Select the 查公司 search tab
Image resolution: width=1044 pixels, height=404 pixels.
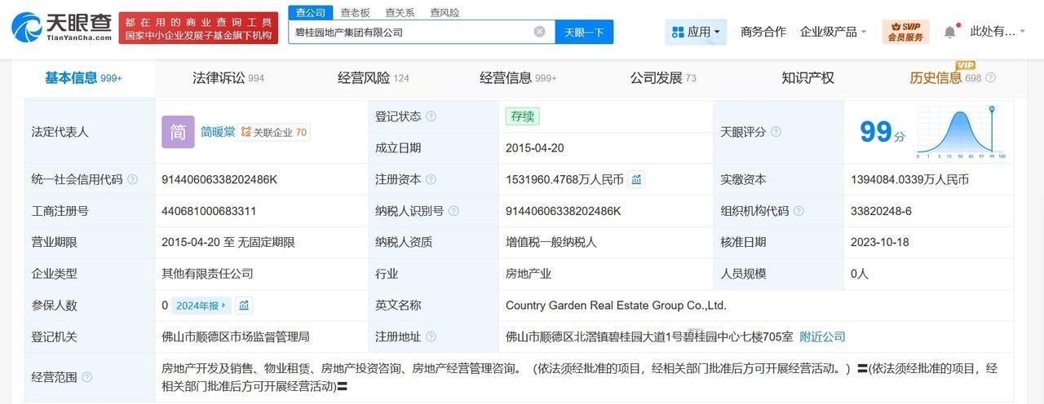(310, 12)
